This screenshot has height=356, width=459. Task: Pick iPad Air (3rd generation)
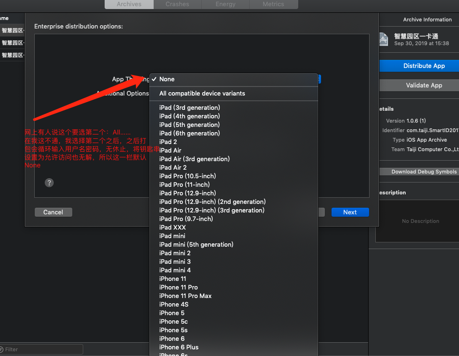pos(234,159)
